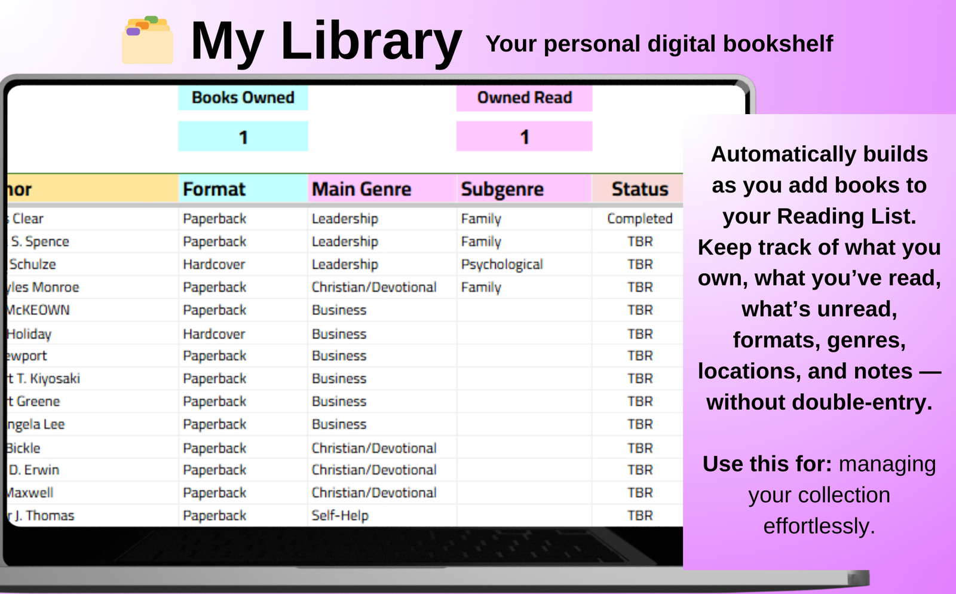Click the "Use this for:" bold text
Screen dimensions: 956x594
pos(767,464)
